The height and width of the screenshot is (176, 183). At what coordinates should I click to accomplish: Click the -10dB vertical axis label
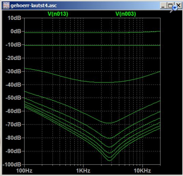click(14, 45)
